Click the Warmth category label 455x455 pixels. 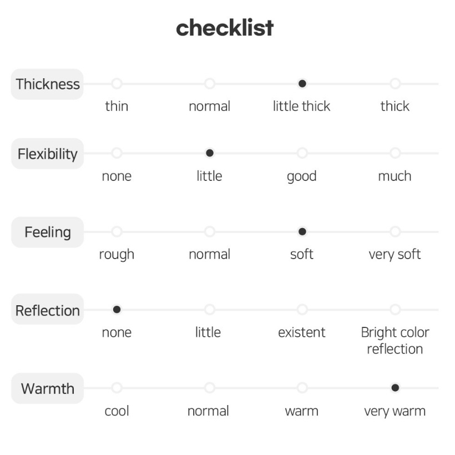(x=47, y=388)
